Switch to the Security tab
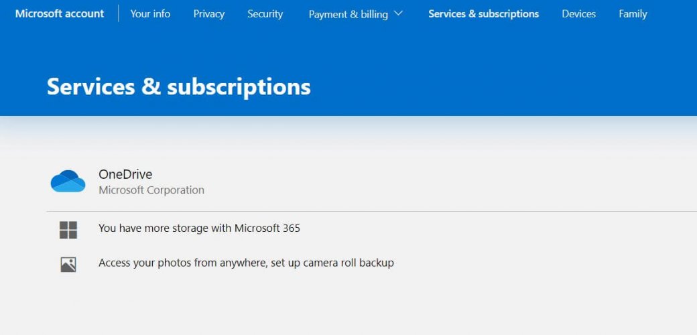697x335 pixels. [265, 14]
